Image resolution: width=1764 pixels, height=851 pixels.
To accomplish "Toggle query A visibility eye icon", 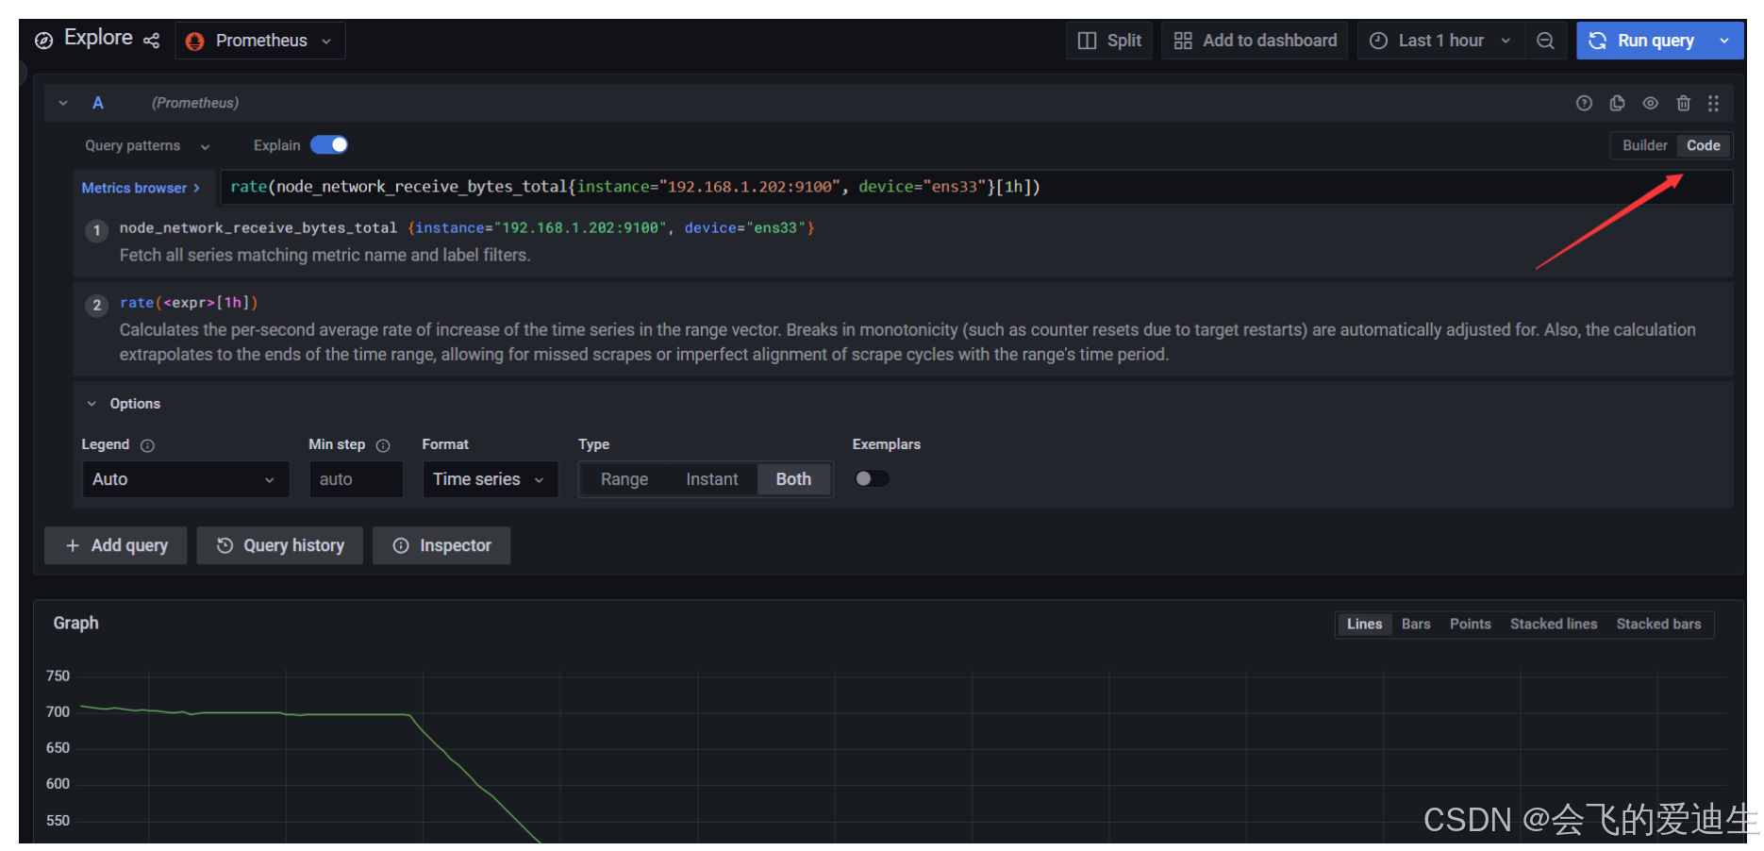I will tap(1650, 103).
